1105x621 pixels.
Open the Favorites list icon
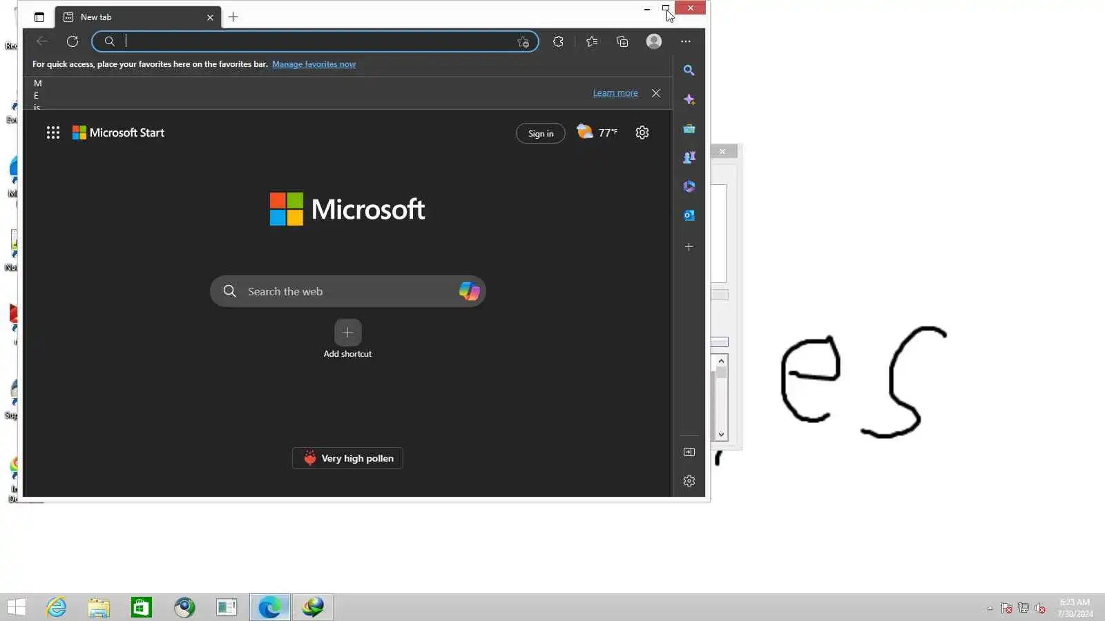pyautogui.click(x=592, y=41)
